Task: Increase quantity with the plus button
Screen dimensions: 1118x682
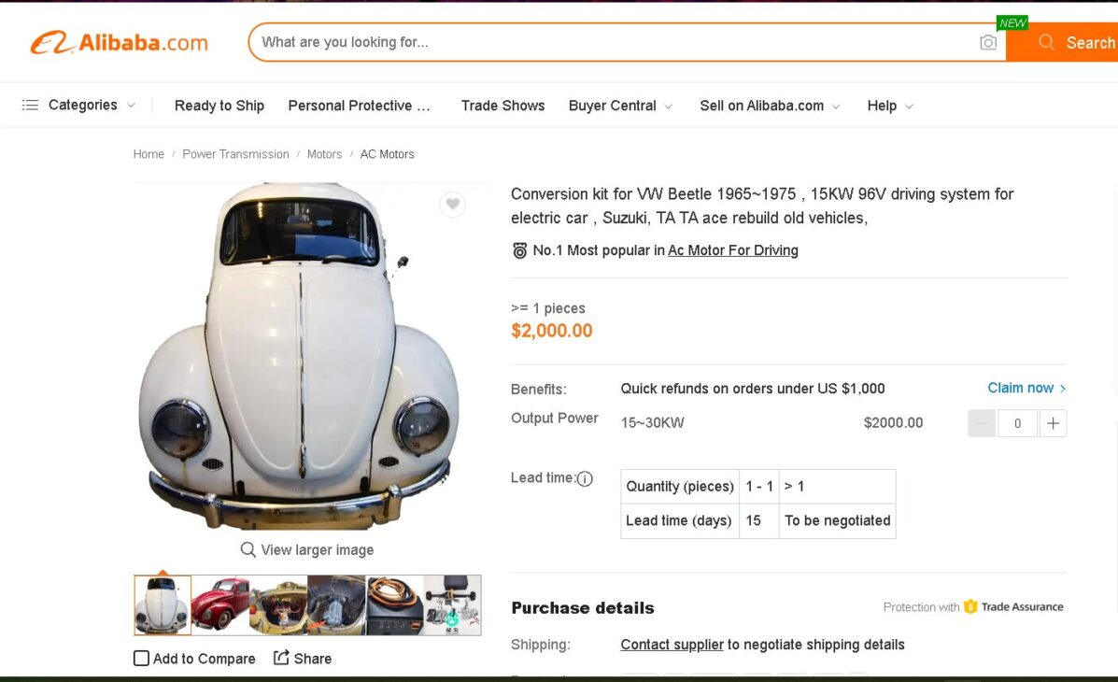Action: [x=1053, y=423]
